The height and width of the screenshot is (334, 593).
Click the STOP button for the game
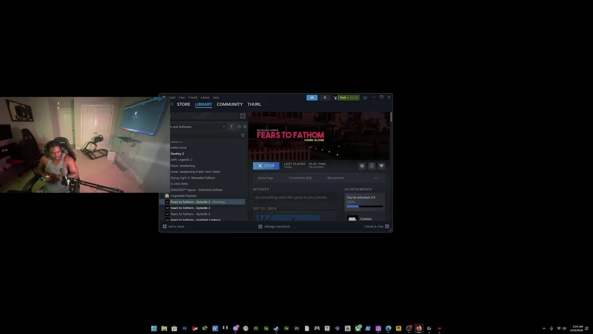click(266, 166)
